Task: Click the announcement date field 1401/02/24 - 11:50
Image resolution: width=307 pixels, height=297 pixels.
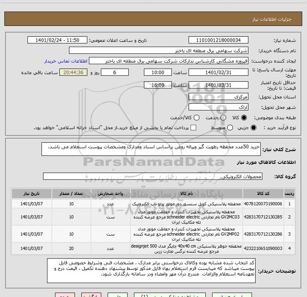Action: click(x=57, y=40)
